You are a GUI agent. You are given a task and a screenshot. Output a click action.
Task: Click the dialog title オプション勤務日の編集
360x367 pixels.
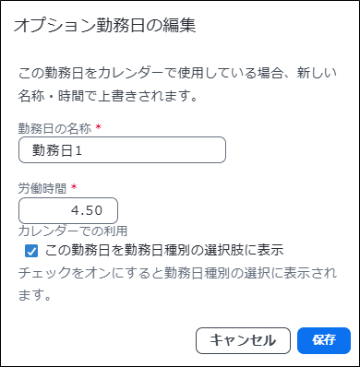click(105, 25)
